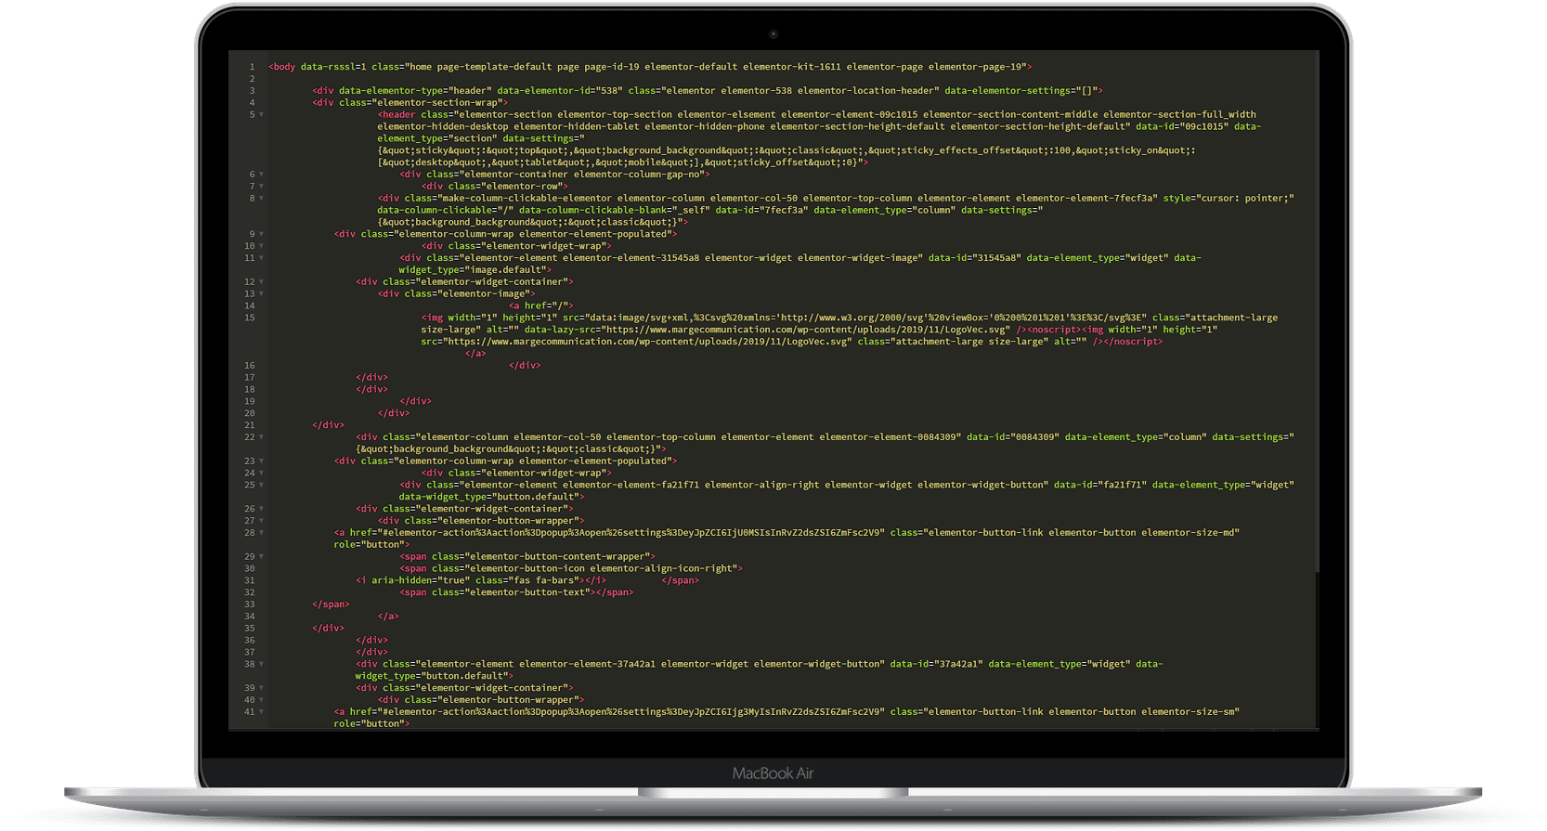Image resolution: width=1547 pixels, height=831 pixels.
Task: Click line number 1 in the gutter
Action: (252, 67)
